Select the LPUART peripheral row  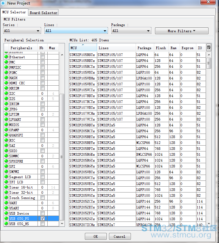(31, 119)
